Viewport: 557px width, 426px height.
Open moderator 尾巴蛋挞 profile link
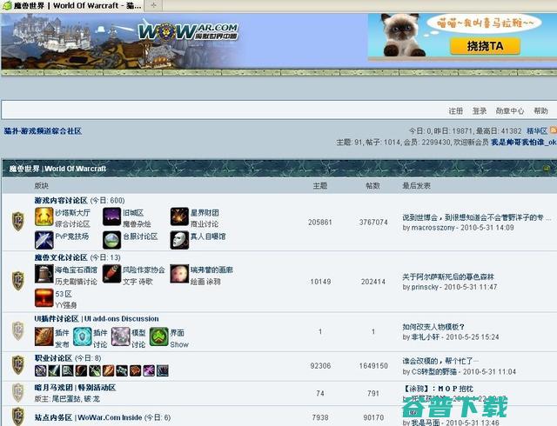click(67, 399)
